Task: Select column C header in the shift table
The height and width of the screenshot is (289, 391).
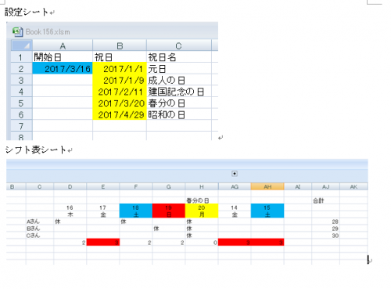Action: coord(40,186)
